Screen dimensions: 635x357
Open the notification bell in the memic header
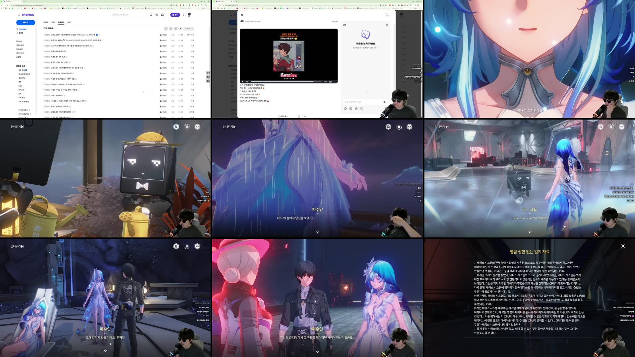(162, 15)
